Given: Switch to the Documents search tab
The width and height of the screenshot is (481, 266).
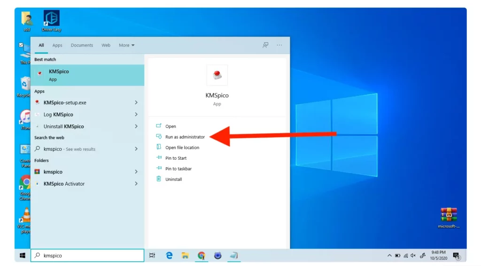Looking at the screenshot, I should (x=82, y=45).
